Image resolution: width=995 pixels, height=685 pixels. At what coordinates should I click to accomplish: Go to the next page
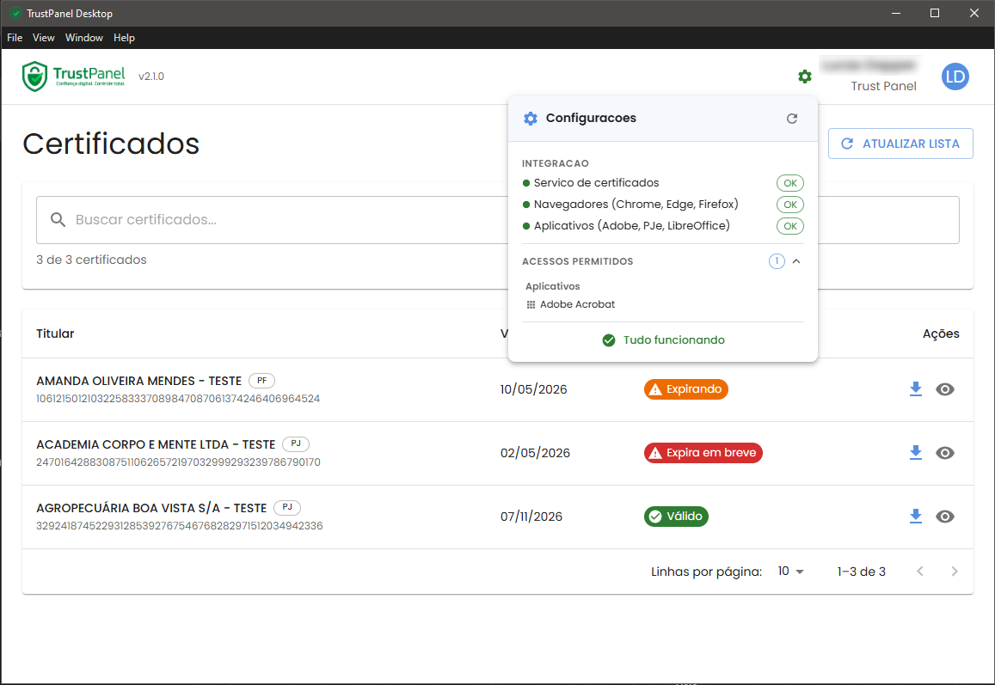[x=955, y=572]
